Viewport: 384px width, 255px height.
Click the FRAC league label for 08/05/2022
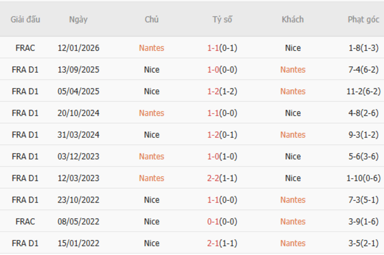click(x=25, y=221)
